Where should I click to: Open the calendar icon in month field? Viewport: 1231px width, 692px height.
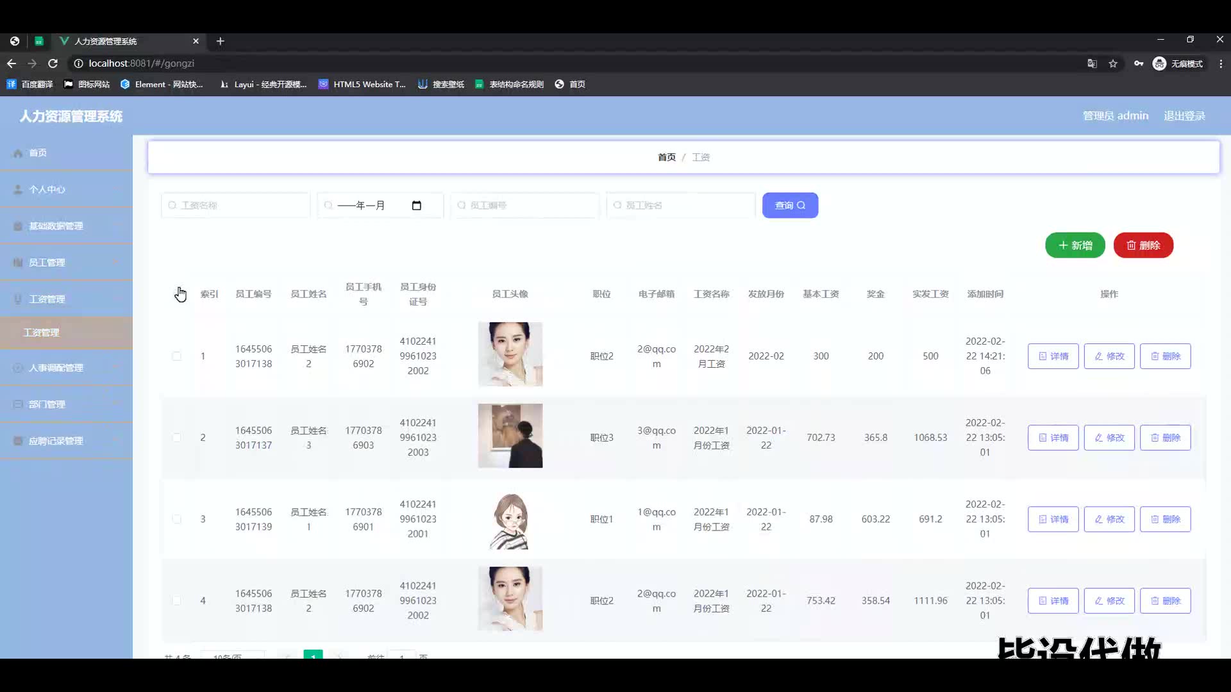(x=417, y=206)
